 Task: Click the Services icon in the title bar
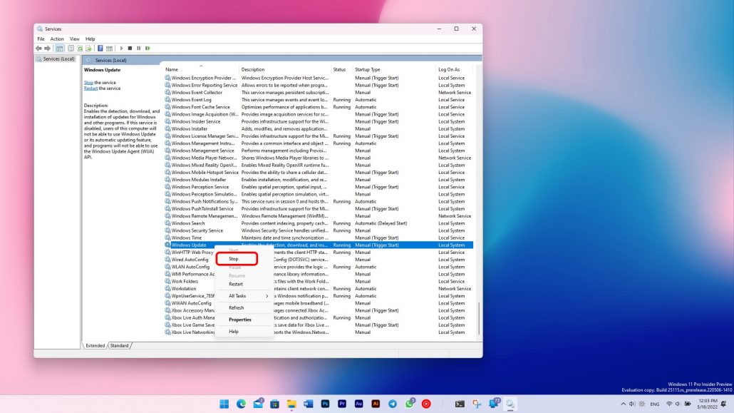coord(40,29)
